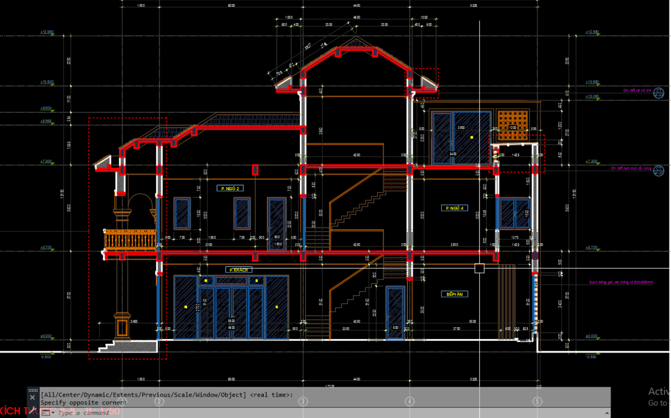671x418 pixels.
Task: Select the orange balcony balustrade
Action: click(x=130, y=241)
